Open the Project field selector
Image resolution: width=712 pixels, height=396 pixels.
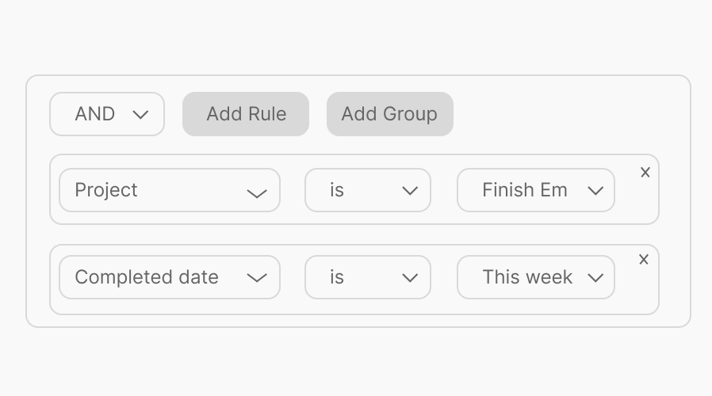pyautogui.click(x=169, y=190)
